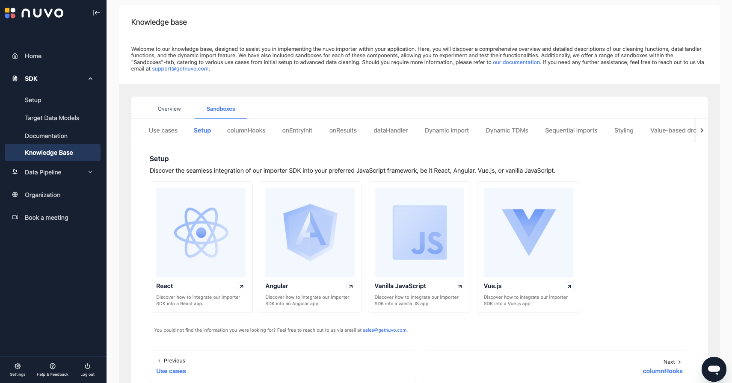The width and height of the screenshot is (732, 383).
Task: Click the support@getnuvo.com email link
Action: pyautogui.click(x=180, y=69)
